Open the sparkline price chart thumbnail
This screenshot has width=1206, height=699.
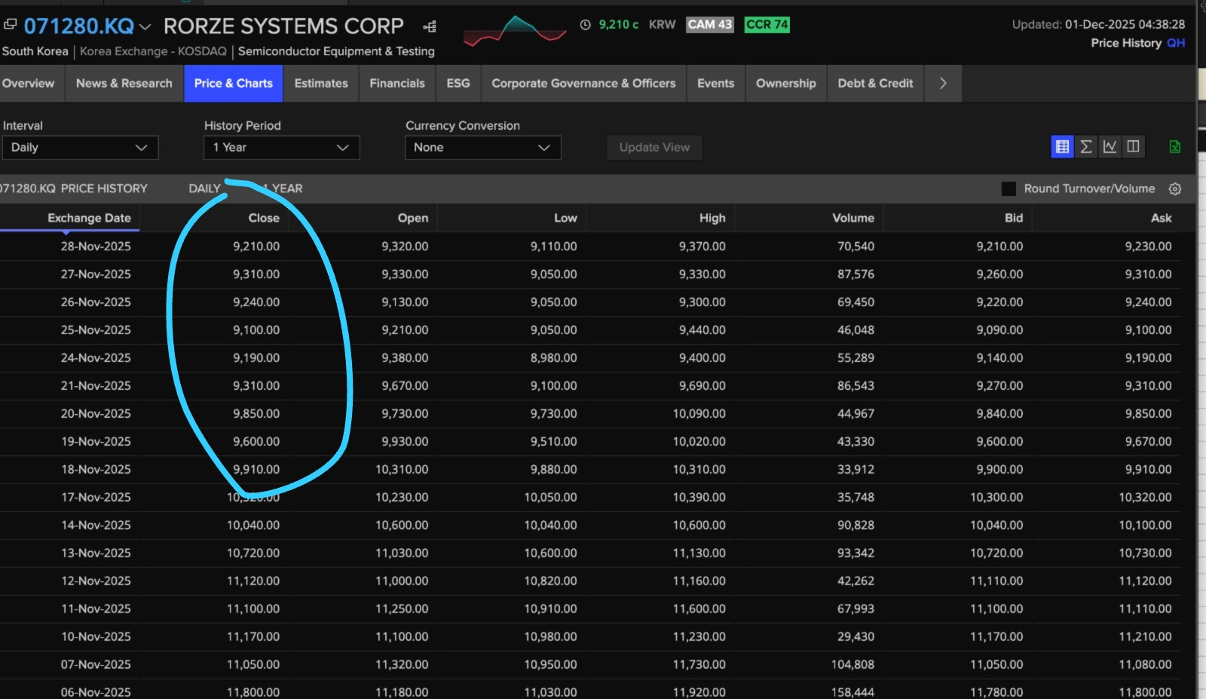pos(515,30)
